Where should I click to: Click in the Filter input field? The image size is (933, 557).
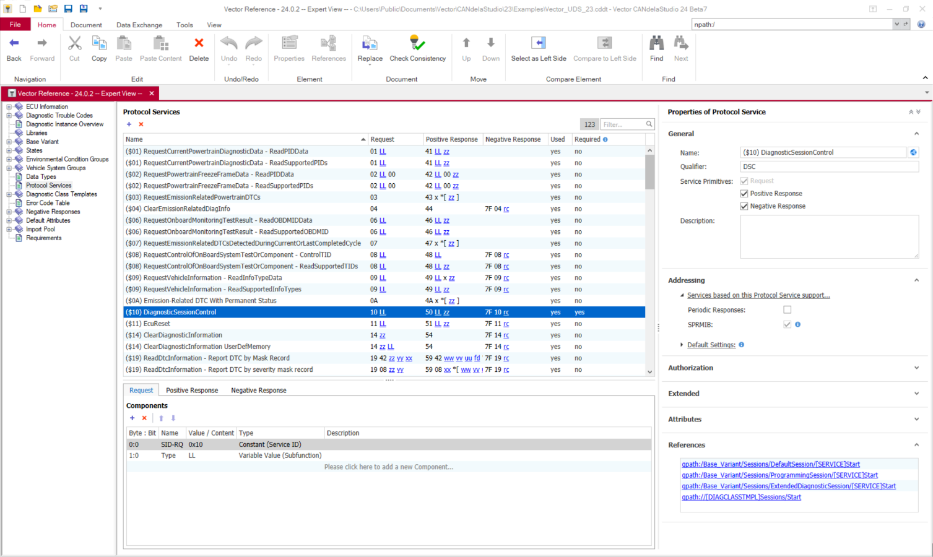622,124
